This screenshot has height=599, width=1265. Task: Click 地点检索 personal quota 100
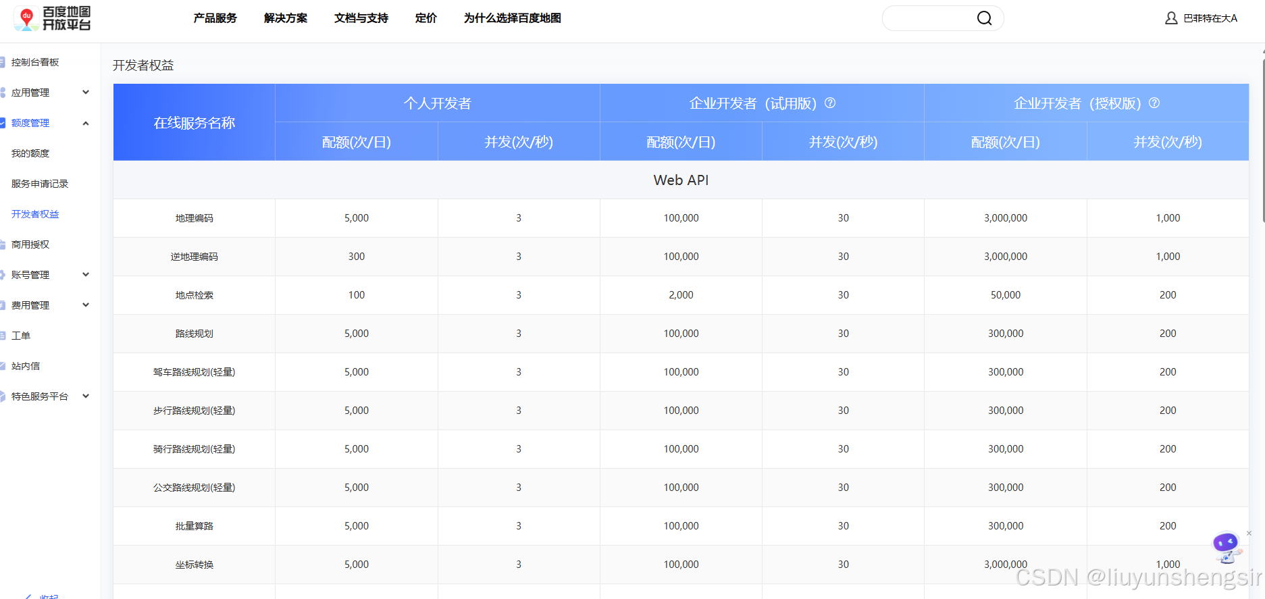357,295
